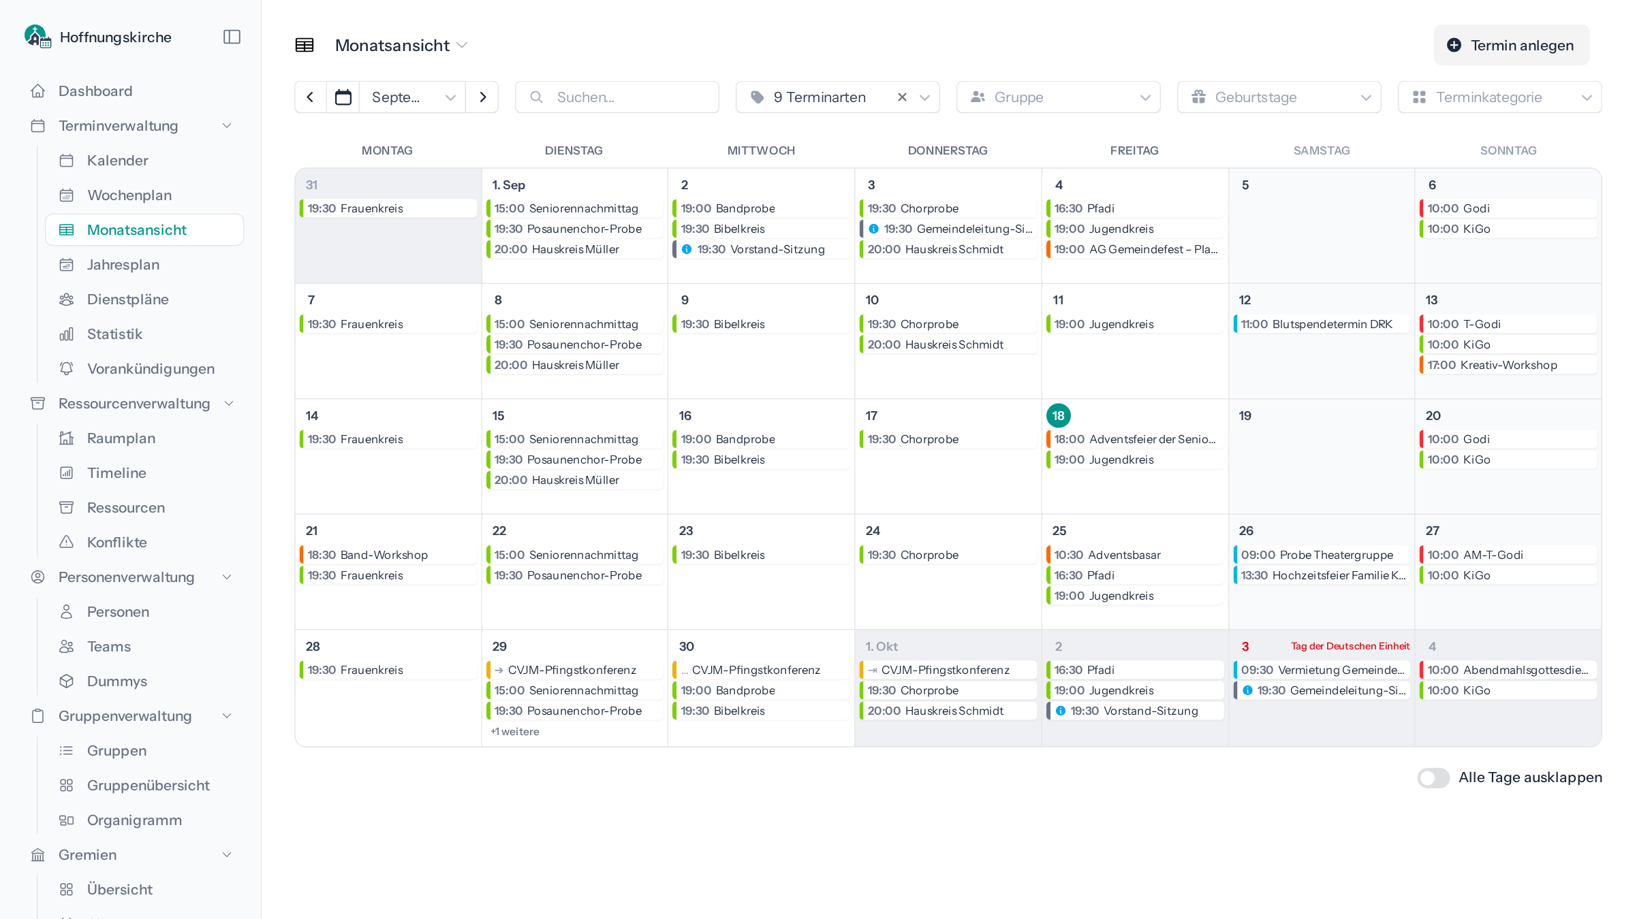Click the Dashboard home icon
The width and height of the screenshot is (1635, 919).
pyautogui.click(x=38, y=91)
